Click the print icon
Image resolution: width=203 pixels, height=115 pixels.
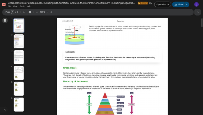[30, 12]
